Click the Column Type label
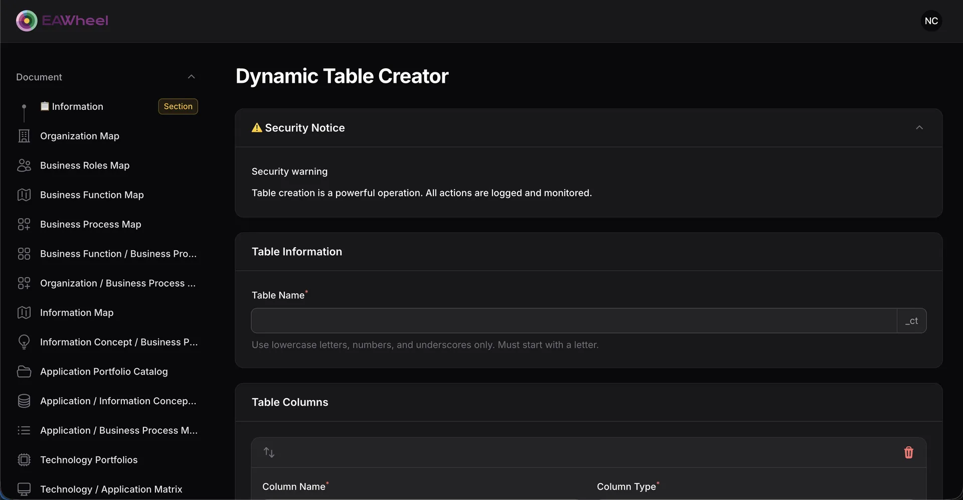 (626, 486)
